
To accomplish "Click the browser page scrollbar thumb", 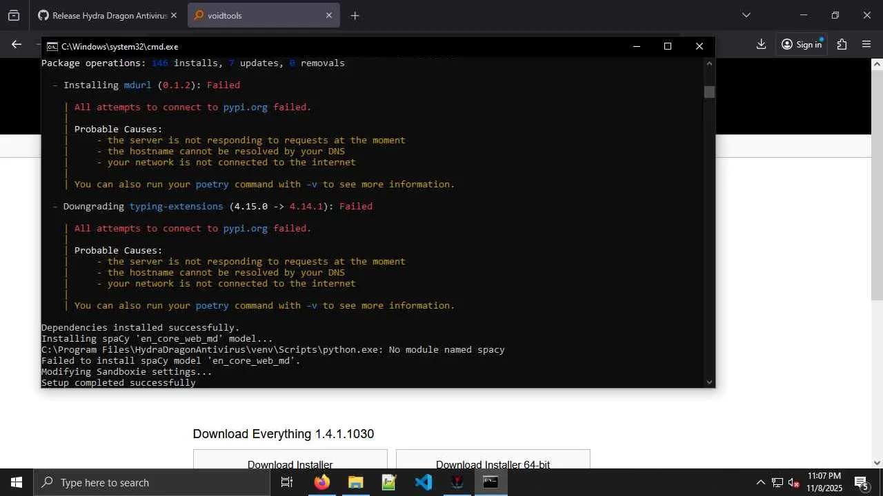I will coord(877,185).
